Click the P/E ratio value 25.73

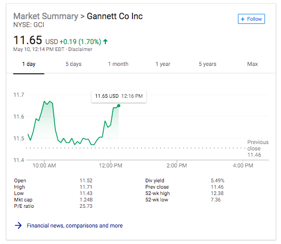86,206
